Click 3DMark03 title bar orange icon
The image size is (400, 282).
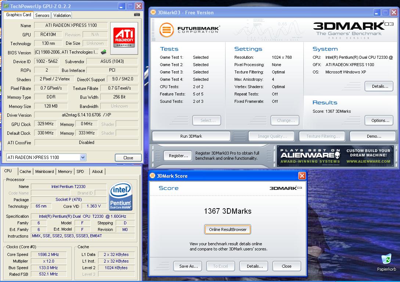point(153,12)
